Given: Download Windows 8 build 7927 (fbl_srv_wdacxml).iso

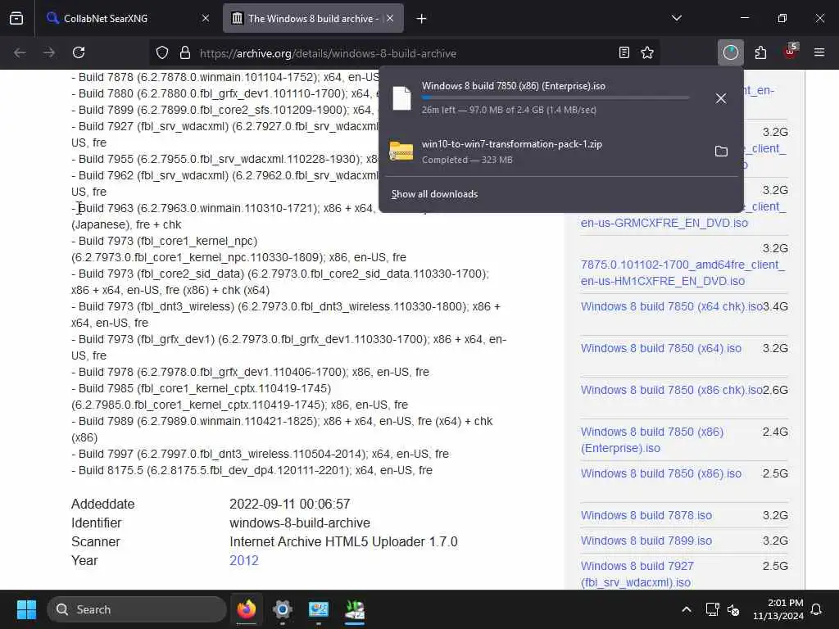Looking at the screenshot, I should point(637,574).
